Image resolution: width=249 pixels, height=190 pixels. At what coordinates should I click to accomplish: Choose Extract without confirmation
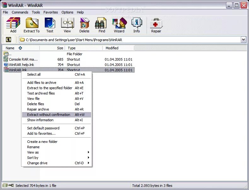[x=56, y=115]
